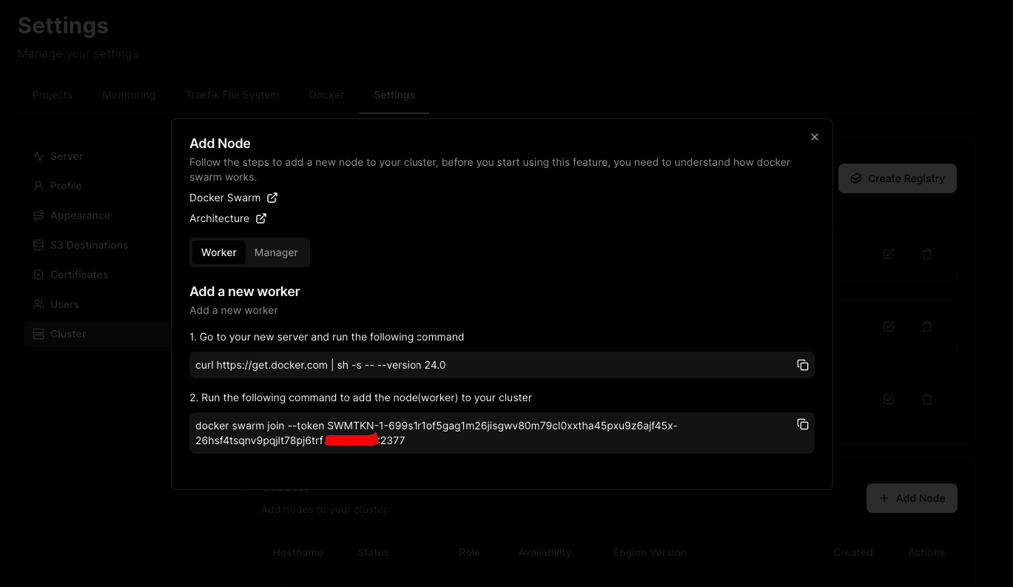
Task: Open Profile in the sidebar
Action: (98, 186)
